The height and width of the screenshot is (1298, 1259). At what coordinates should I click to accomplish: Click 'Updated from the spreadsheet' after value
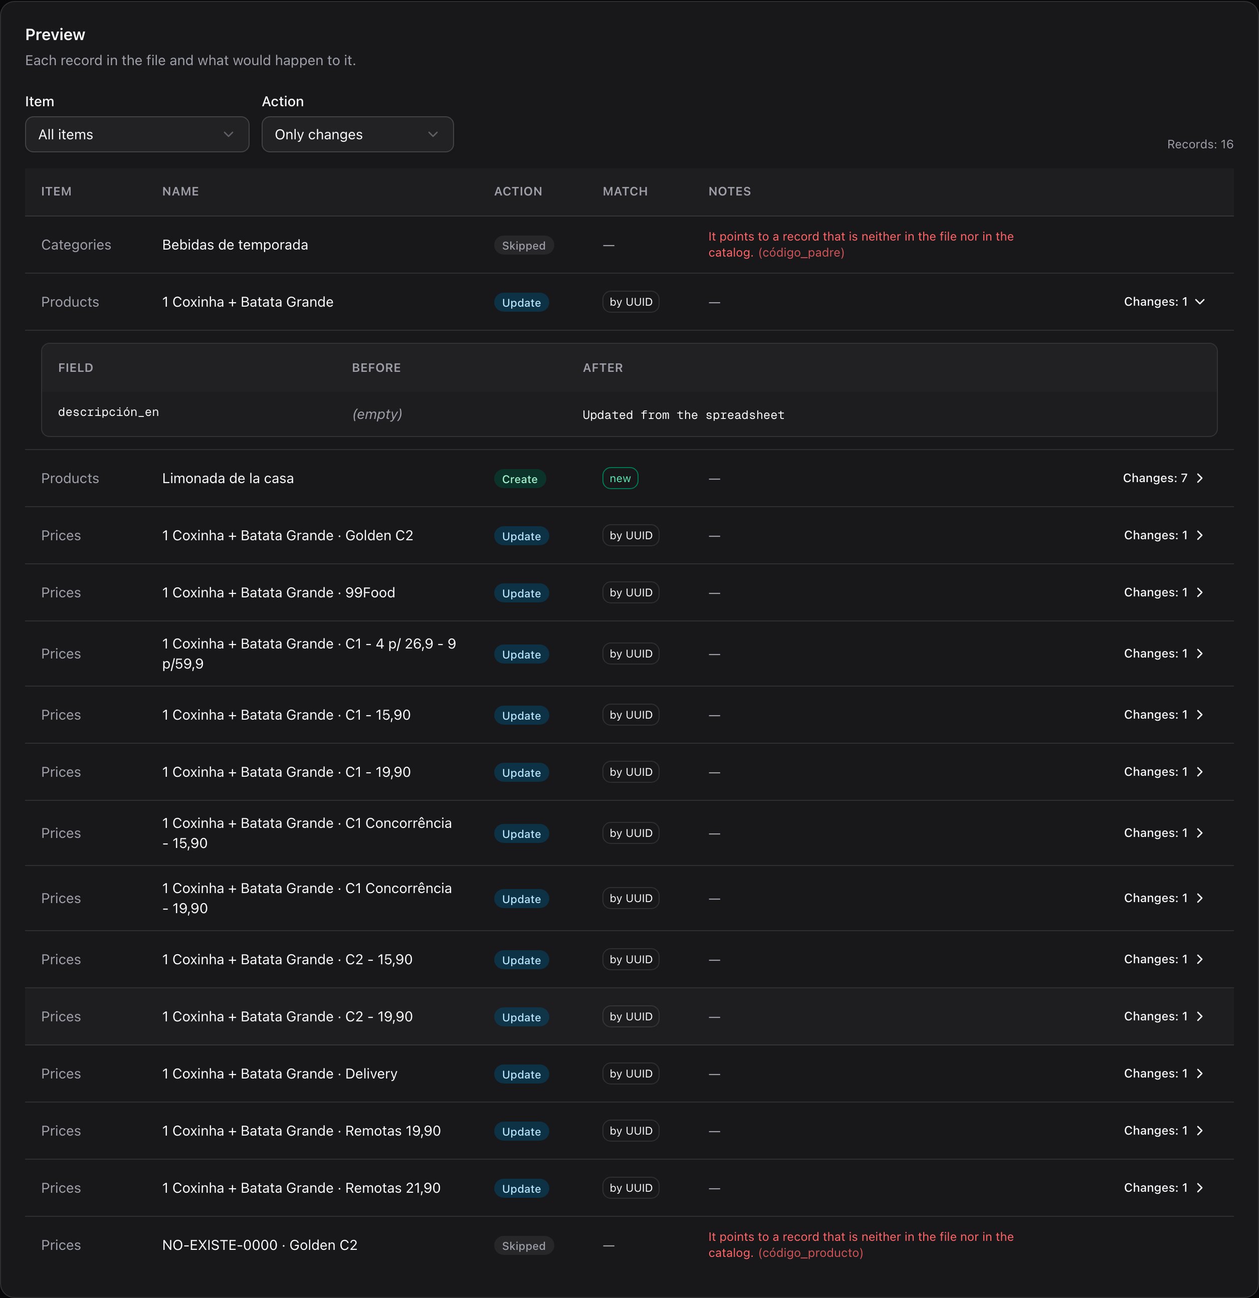tap(684, 414)
